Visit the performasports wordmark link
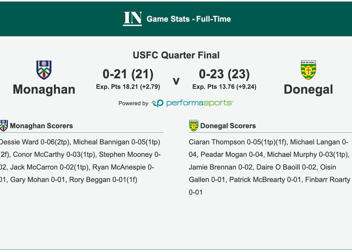Viewport: 352px width, 252px height. (199, 103)
